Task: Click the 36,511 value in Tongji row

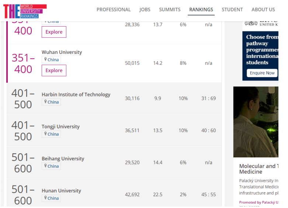Action: (132, 130)
